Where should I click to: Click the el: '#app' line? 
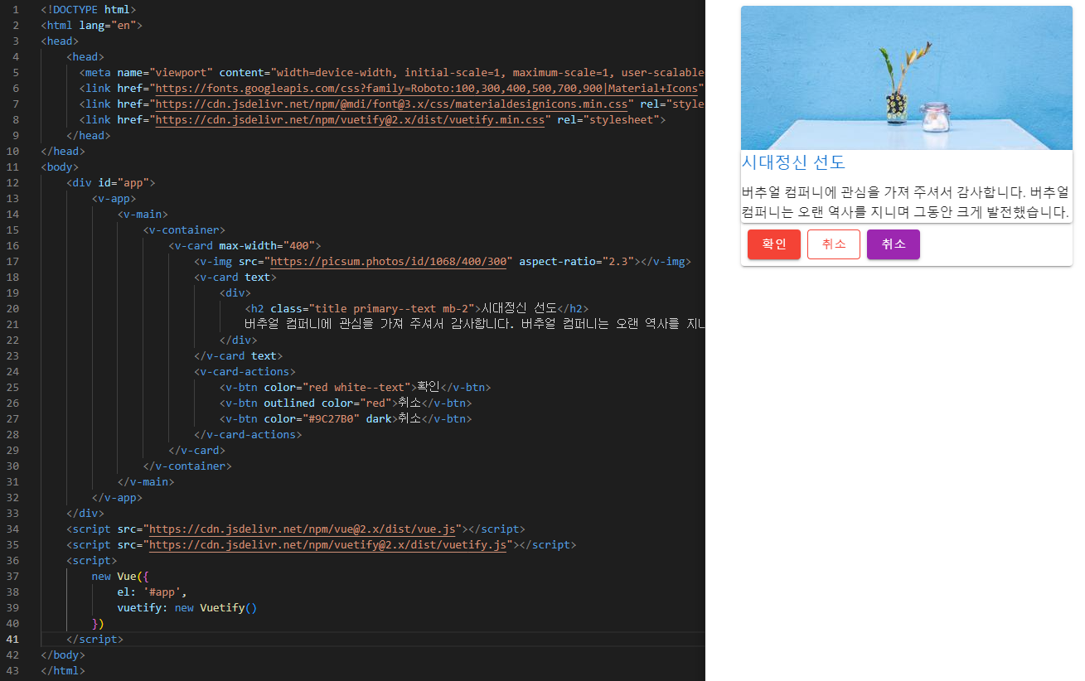click(x=153, y=592)
